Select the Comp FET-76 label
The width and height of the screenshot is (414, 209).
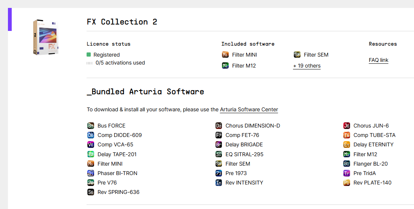pos(242,135)
